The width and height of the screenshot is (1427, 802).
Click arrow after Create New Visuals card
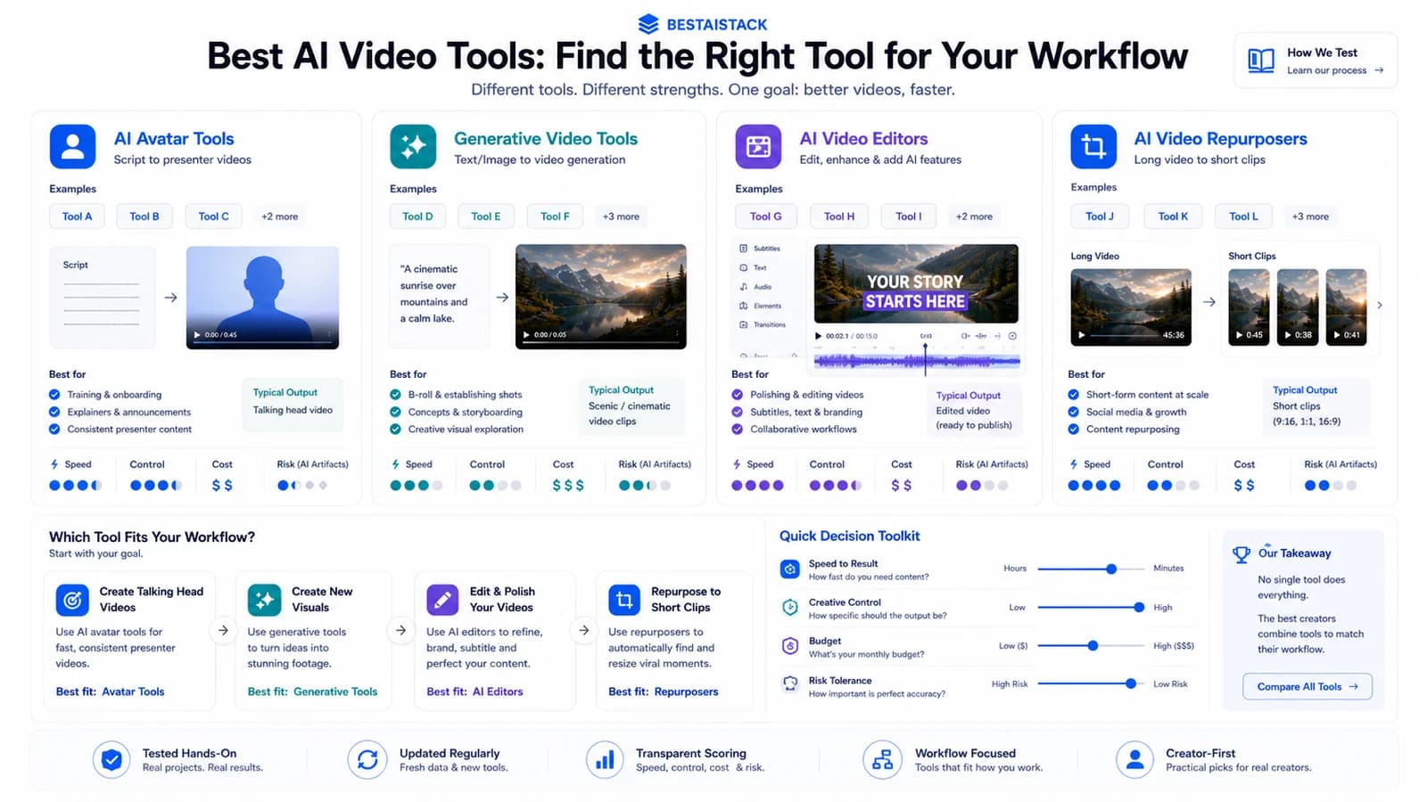(x=401, y=630)
